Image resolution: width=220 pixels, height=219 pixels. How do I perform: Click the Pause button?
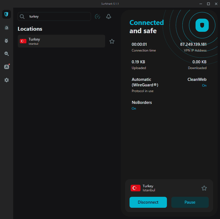(190, 202)
